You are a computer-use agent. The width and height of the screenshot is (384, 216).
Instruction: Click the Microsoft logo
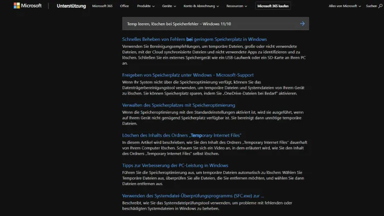(28, 6)
